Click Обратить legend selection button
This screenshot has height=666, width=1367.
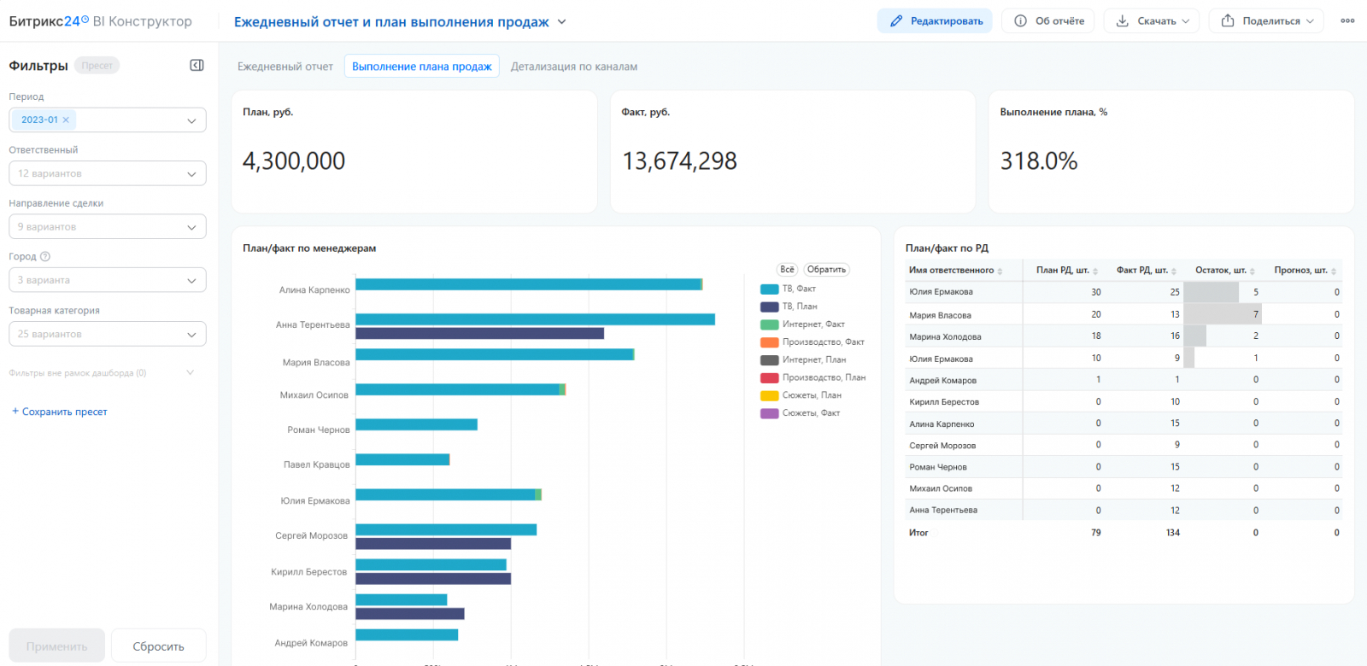(x=826, y=270)
